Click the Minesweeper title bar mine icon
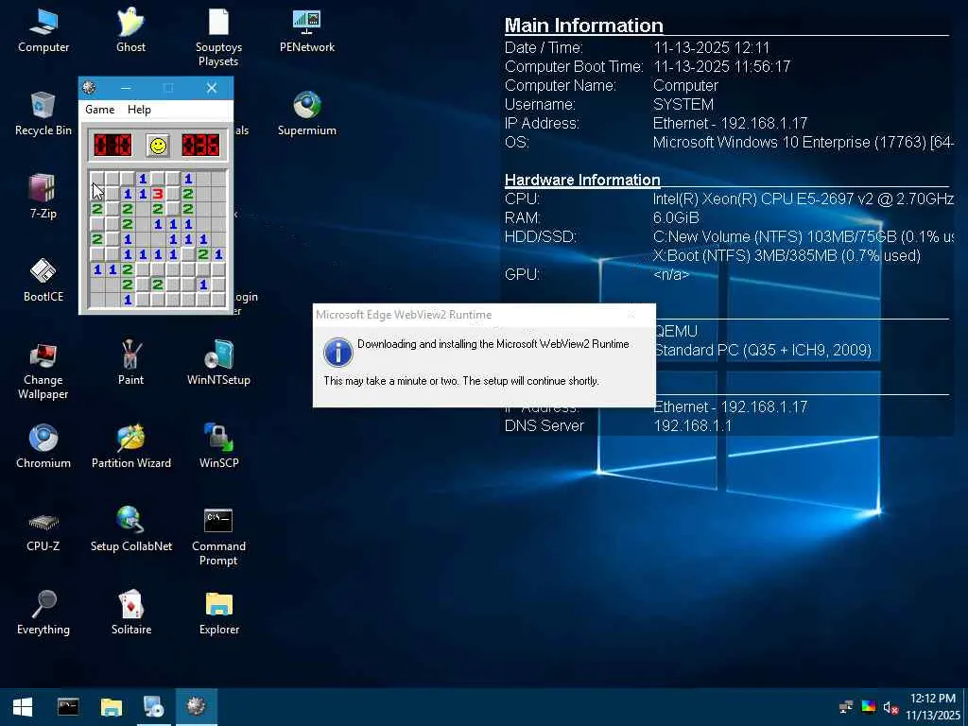968x726 pixels. 89,88
